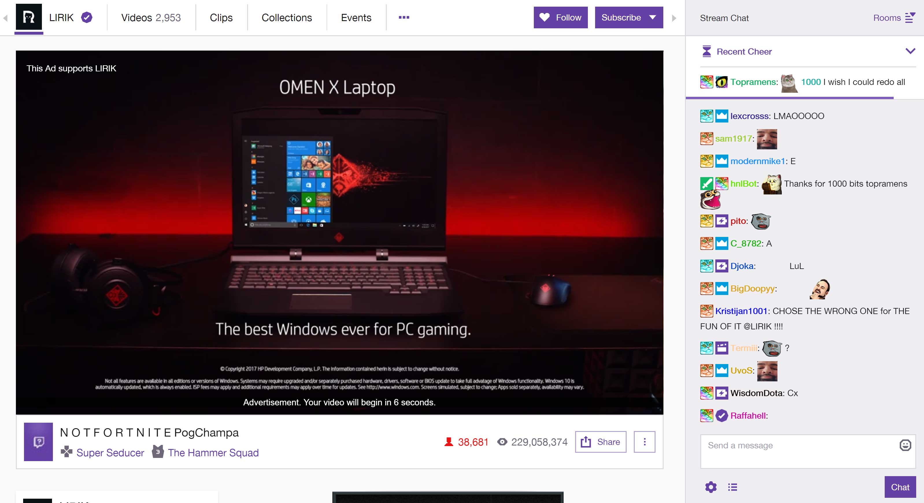Image resolution: width=924 pixels, height=503 pixels.
Task: Expand the Subscribe dropdown arrow
Action: [x=653, y=17]
